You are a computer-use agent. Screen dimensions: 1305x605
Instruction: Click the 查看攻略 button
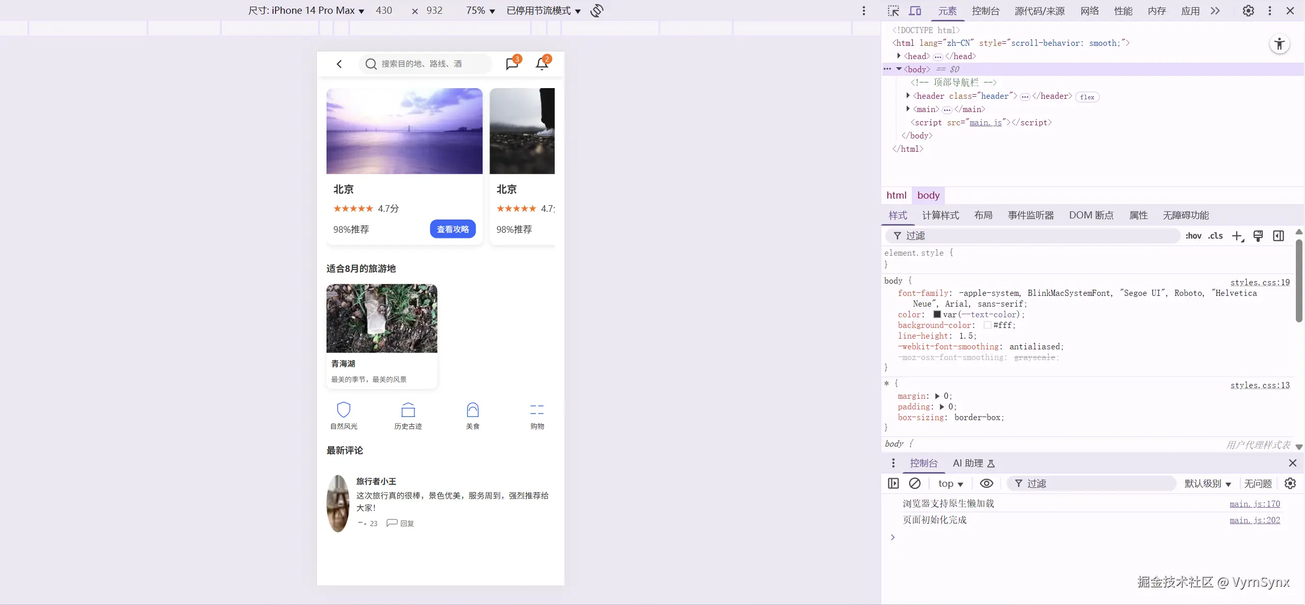pyautogui.click(x=452, y=229)
